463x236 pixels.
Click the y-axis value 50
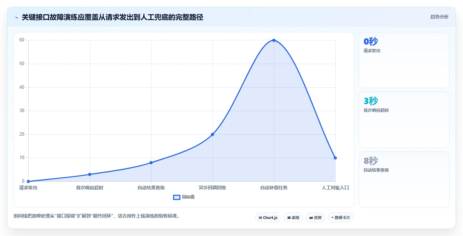point(22,64)
